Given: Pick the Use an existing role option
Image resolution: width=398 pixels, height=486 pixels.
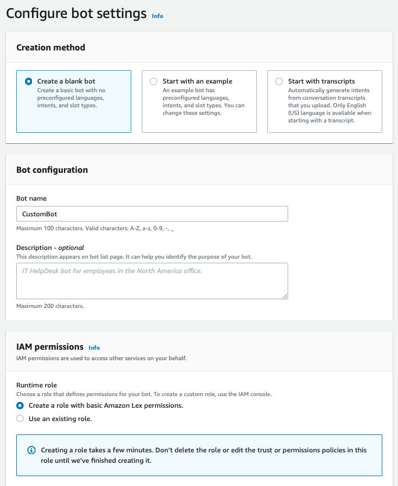Looking at the screenshot, I should click(x=20, y=419).
